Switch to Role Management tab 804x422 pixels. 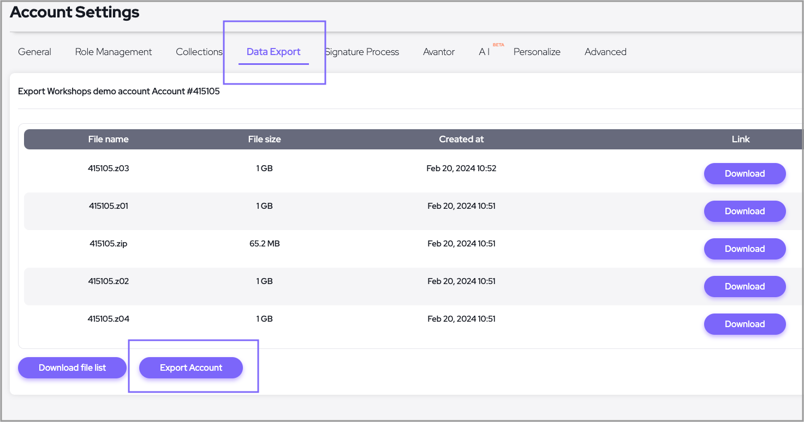(114, 52)
